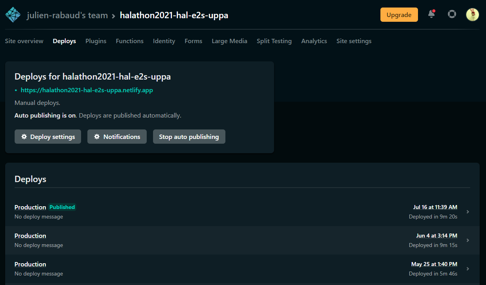Open the Site settings tab
This screenshot has width=486, height=285.
click(354, 41)
